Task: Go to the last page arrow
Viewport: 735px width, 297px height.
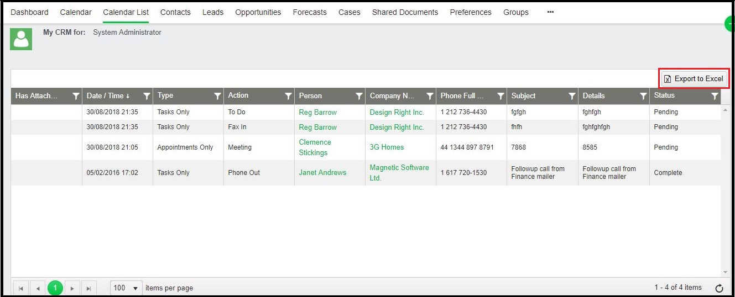Action: coord(88,288)
